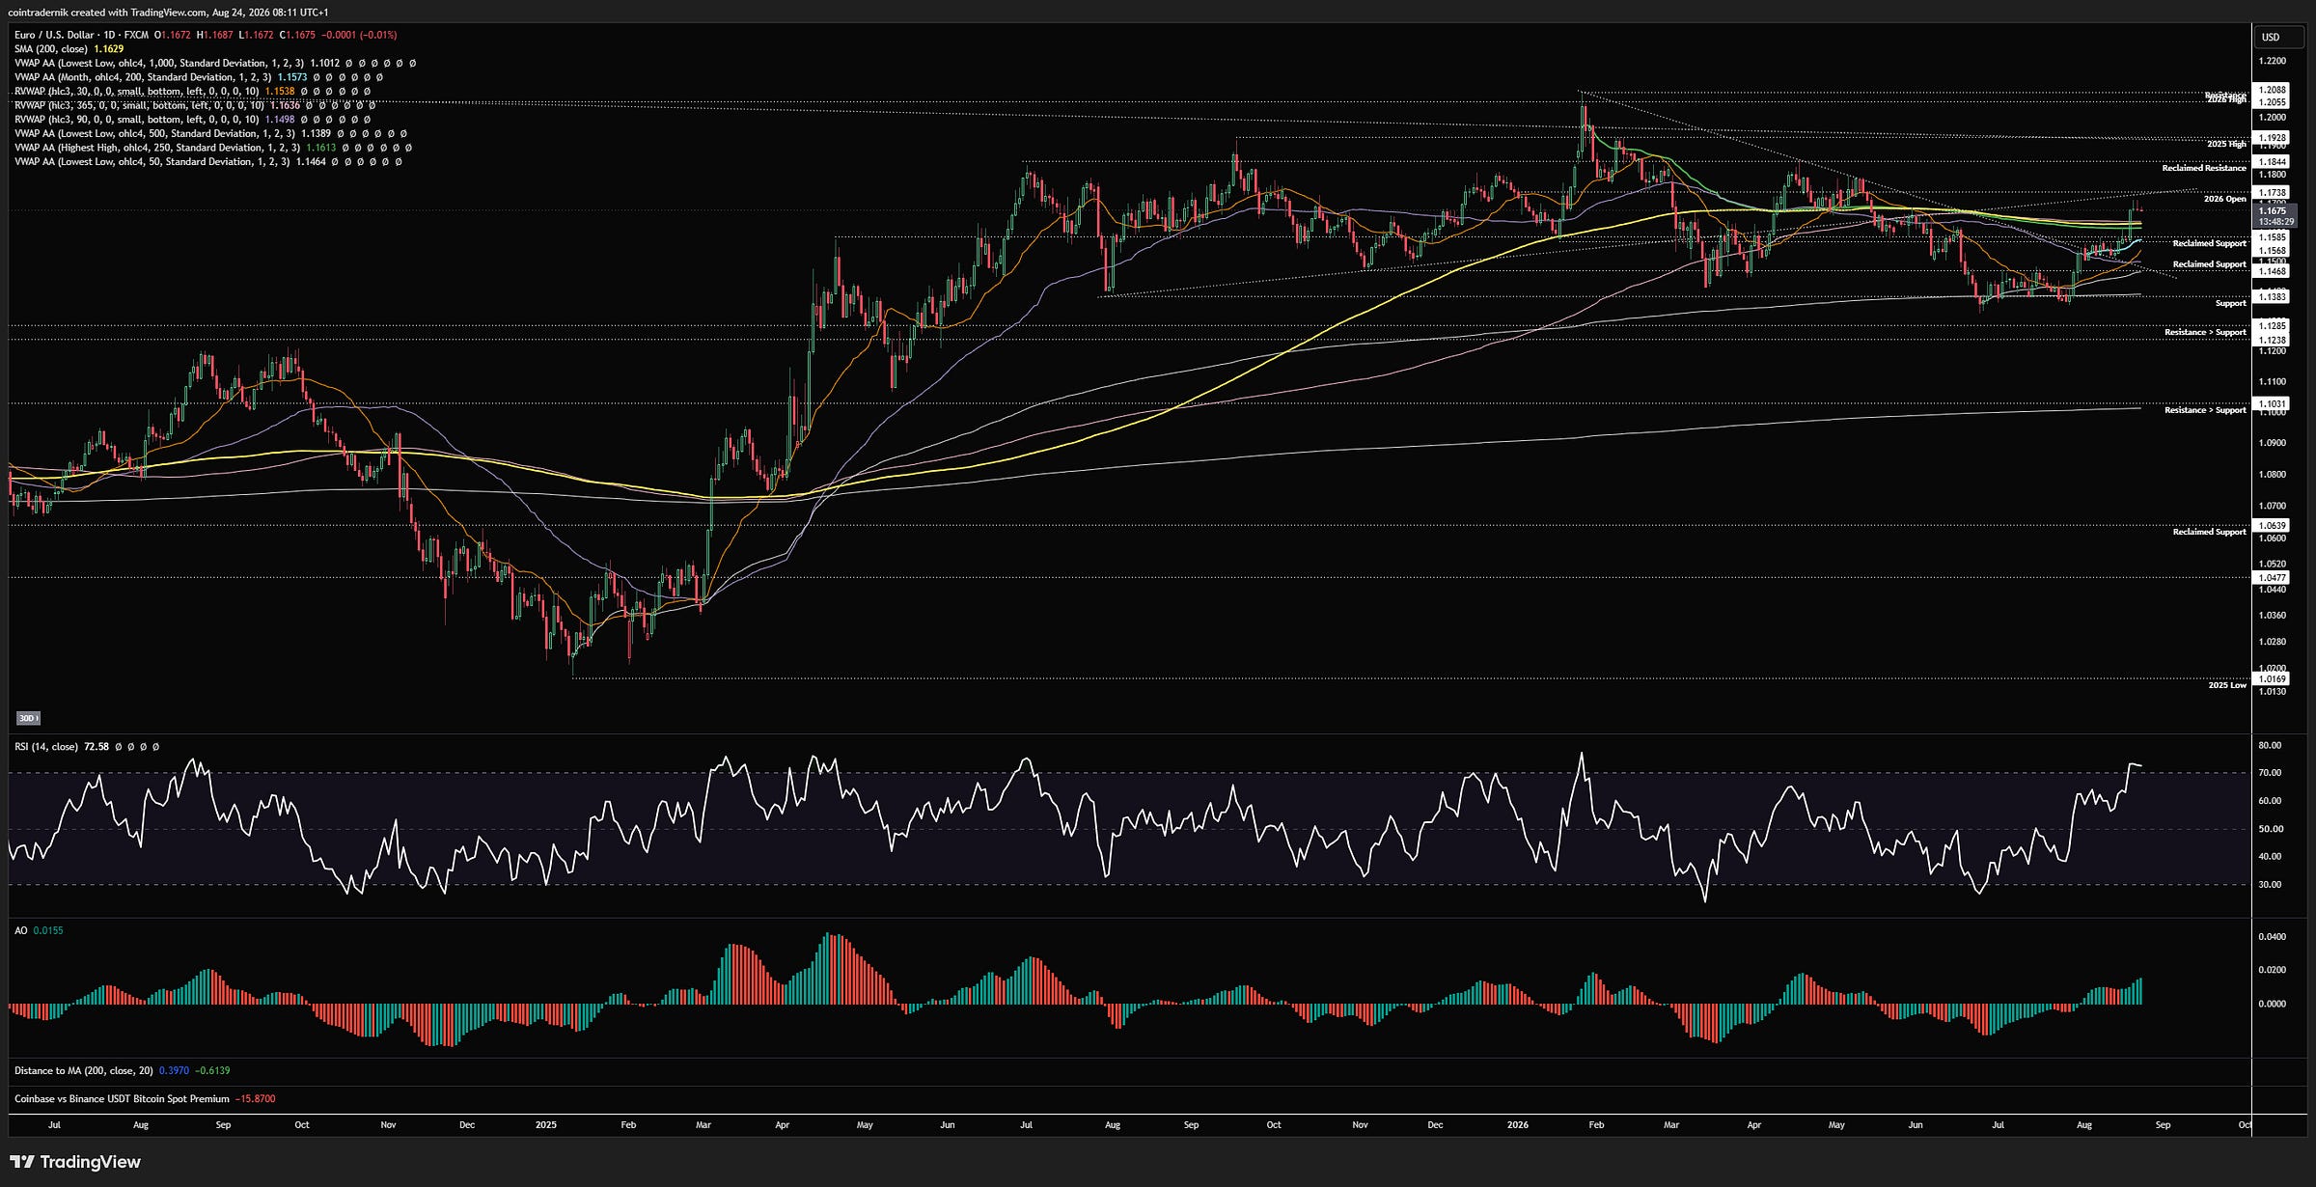This screenshot has height=1187, width=2316.
Task: Click the 1.1031 price axis label
Action: coord(2271,403)
